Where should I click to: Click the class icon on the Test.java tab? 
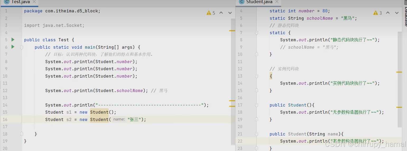(x=7, y=2)
